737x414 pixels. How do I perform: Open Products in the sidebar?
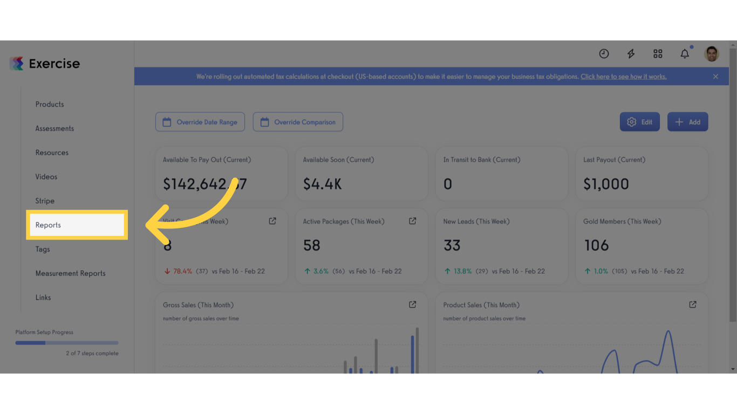click(x=50, y=104)
